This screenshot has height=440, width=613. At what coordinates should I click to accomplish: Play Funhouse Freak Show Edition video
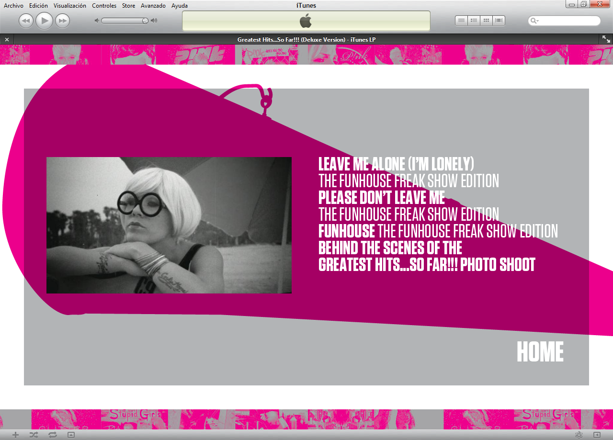[438, 231]
